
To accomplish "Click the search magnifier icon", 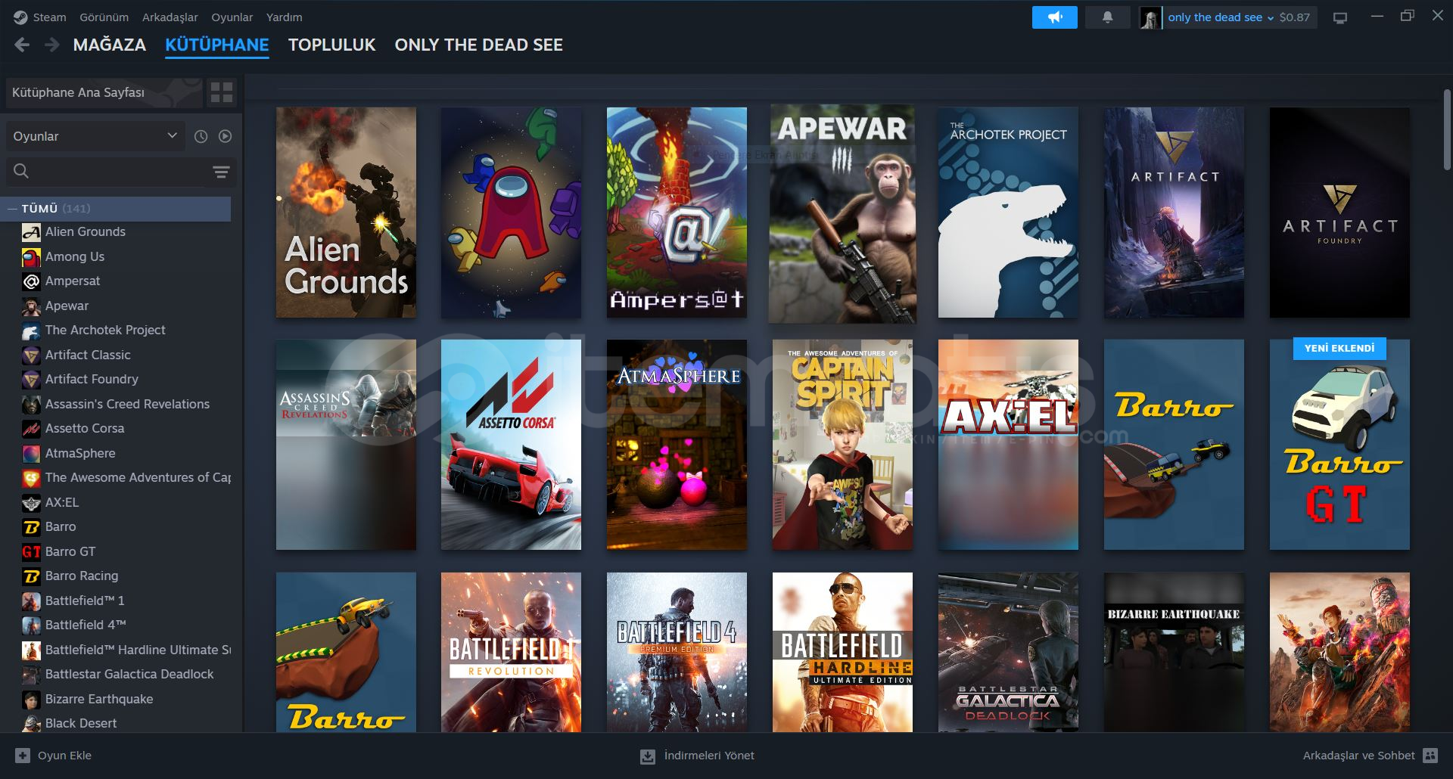I will coord(21,172).
